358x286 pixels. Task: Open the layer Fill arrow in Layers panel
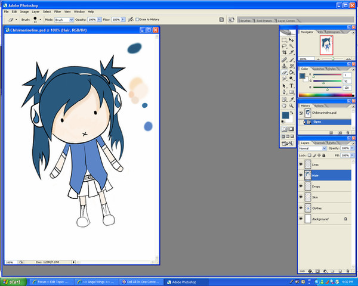coord(352,156)
